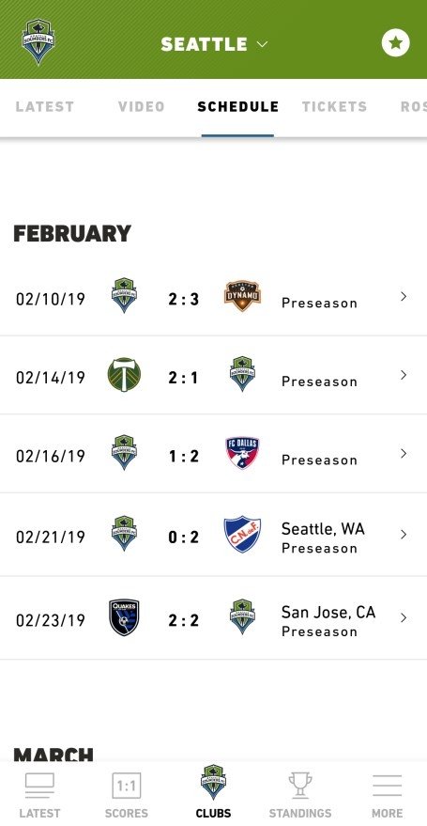427x826 pixels.
Task: Select the San Jose Quakes logo
Action: pyautogui.click(x=124, y=616)
